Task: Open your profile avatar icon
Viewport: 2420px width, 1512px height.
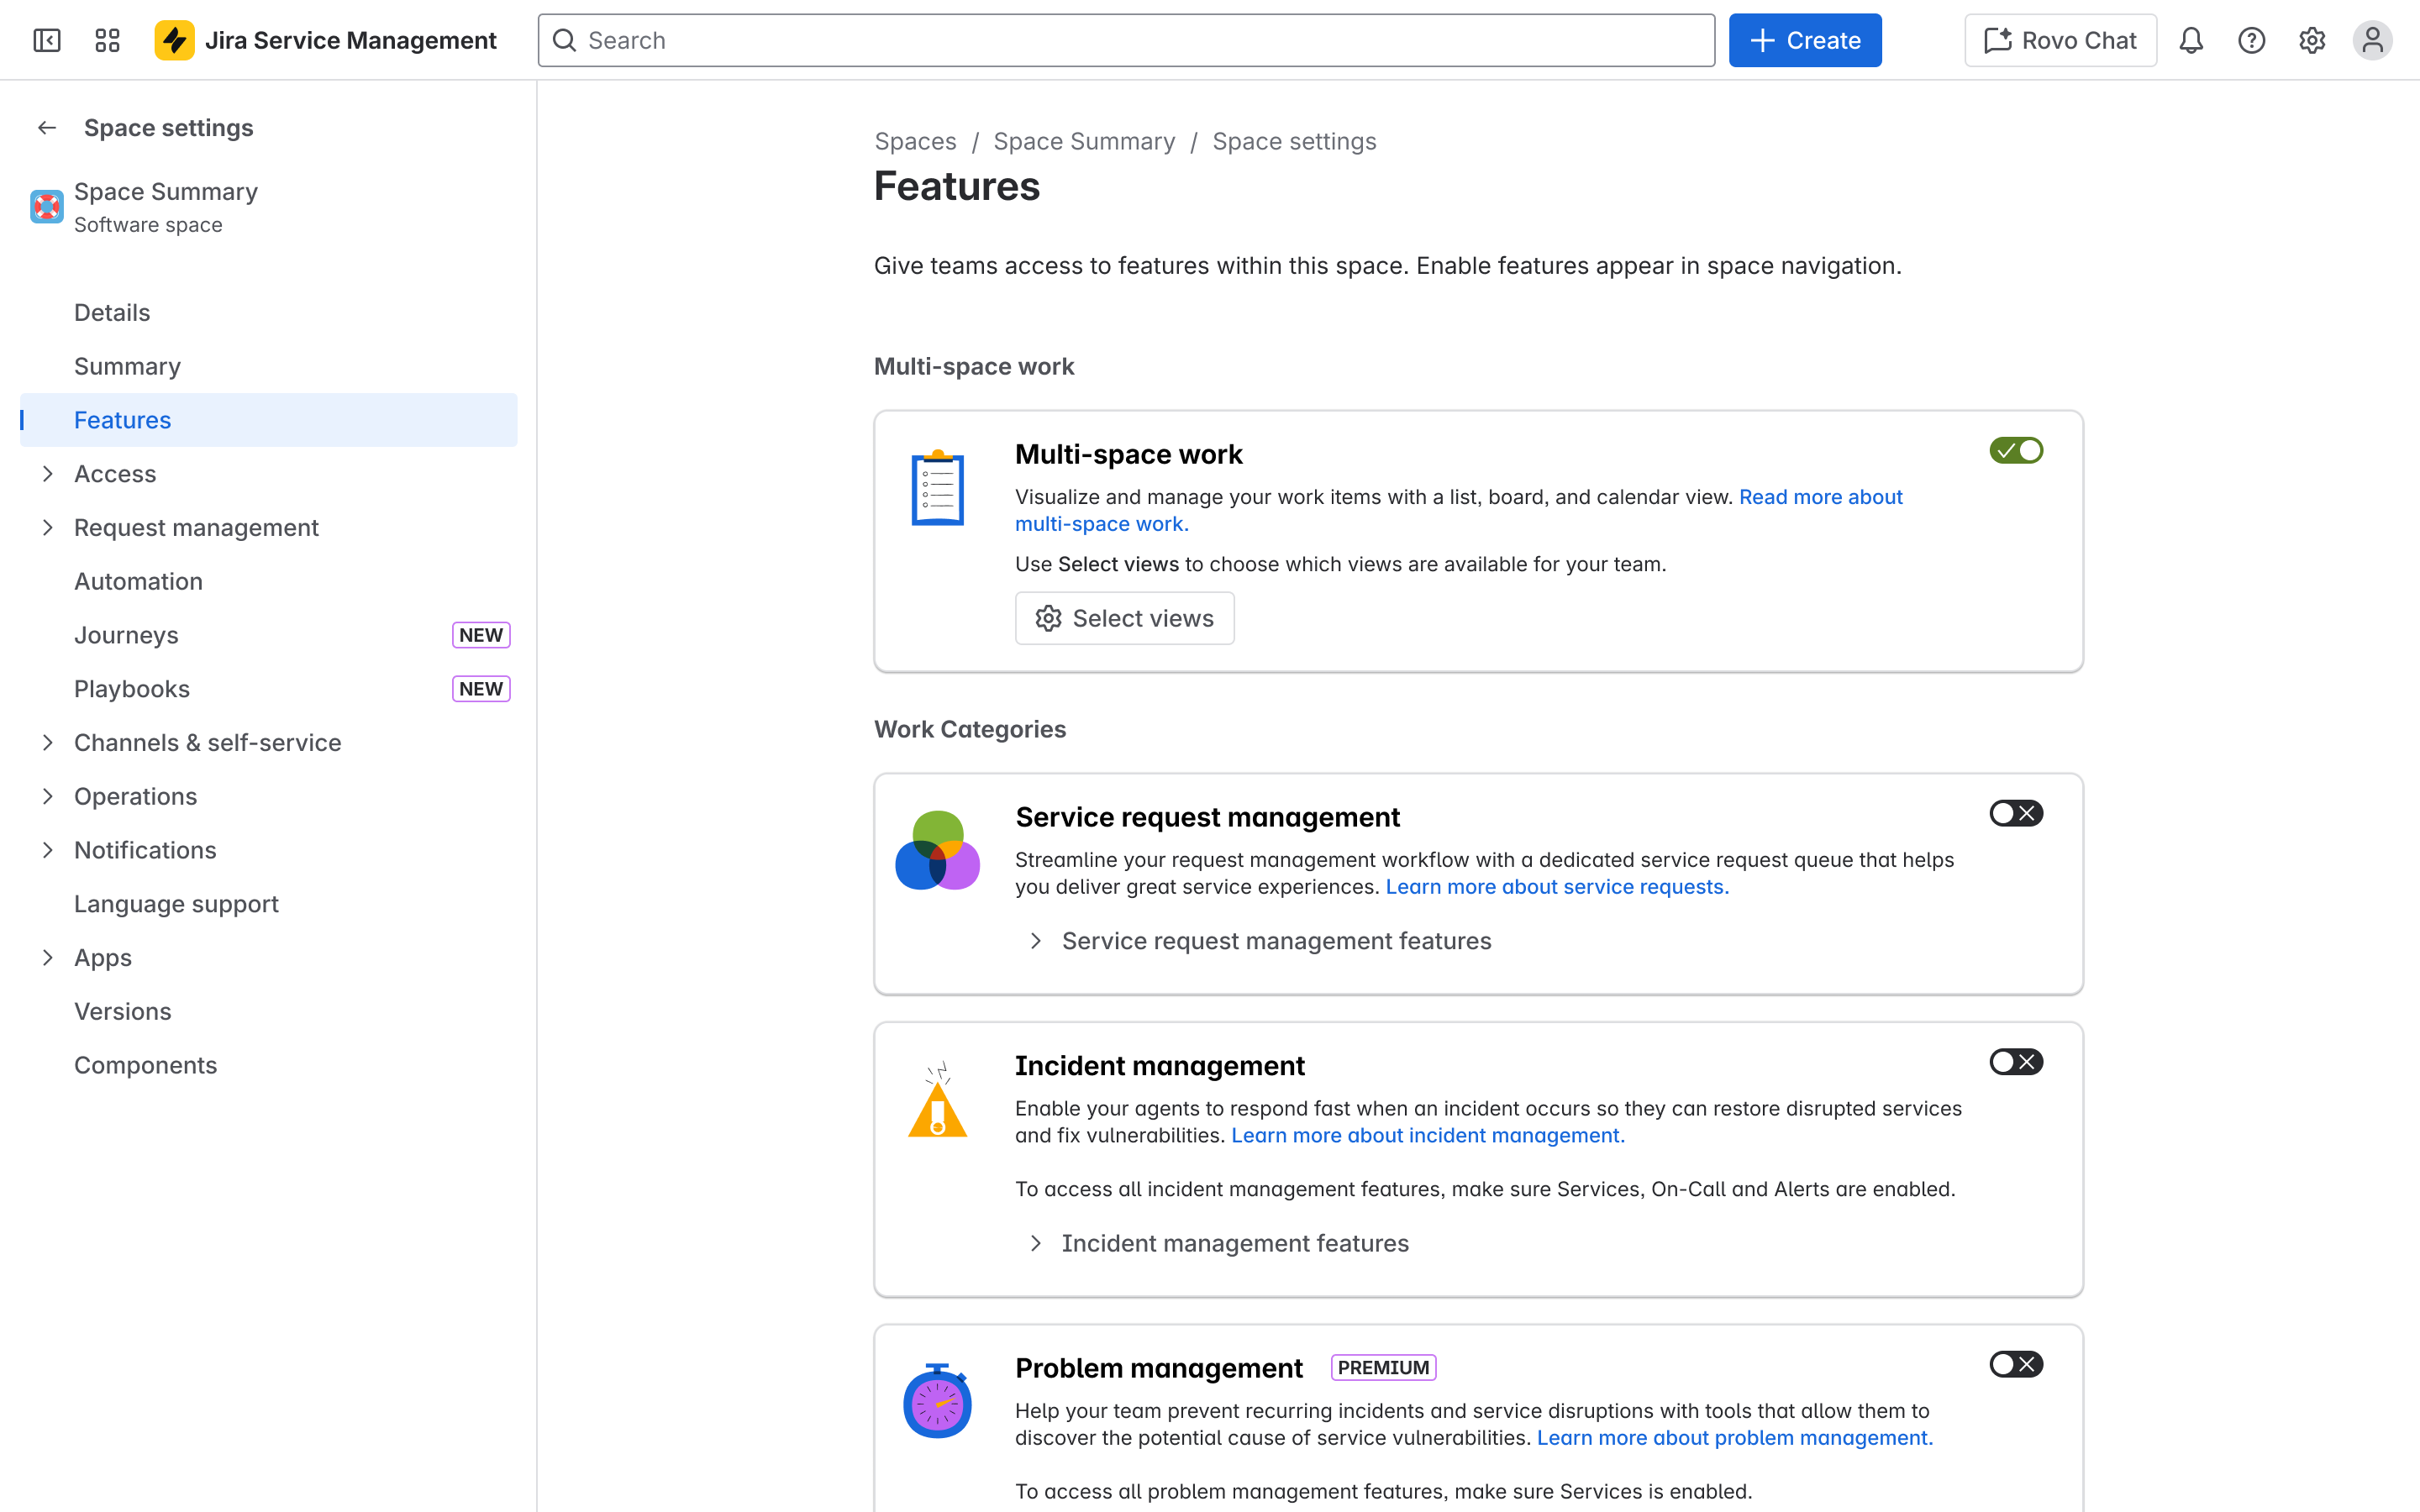Action: click(x=2373, y=40)
